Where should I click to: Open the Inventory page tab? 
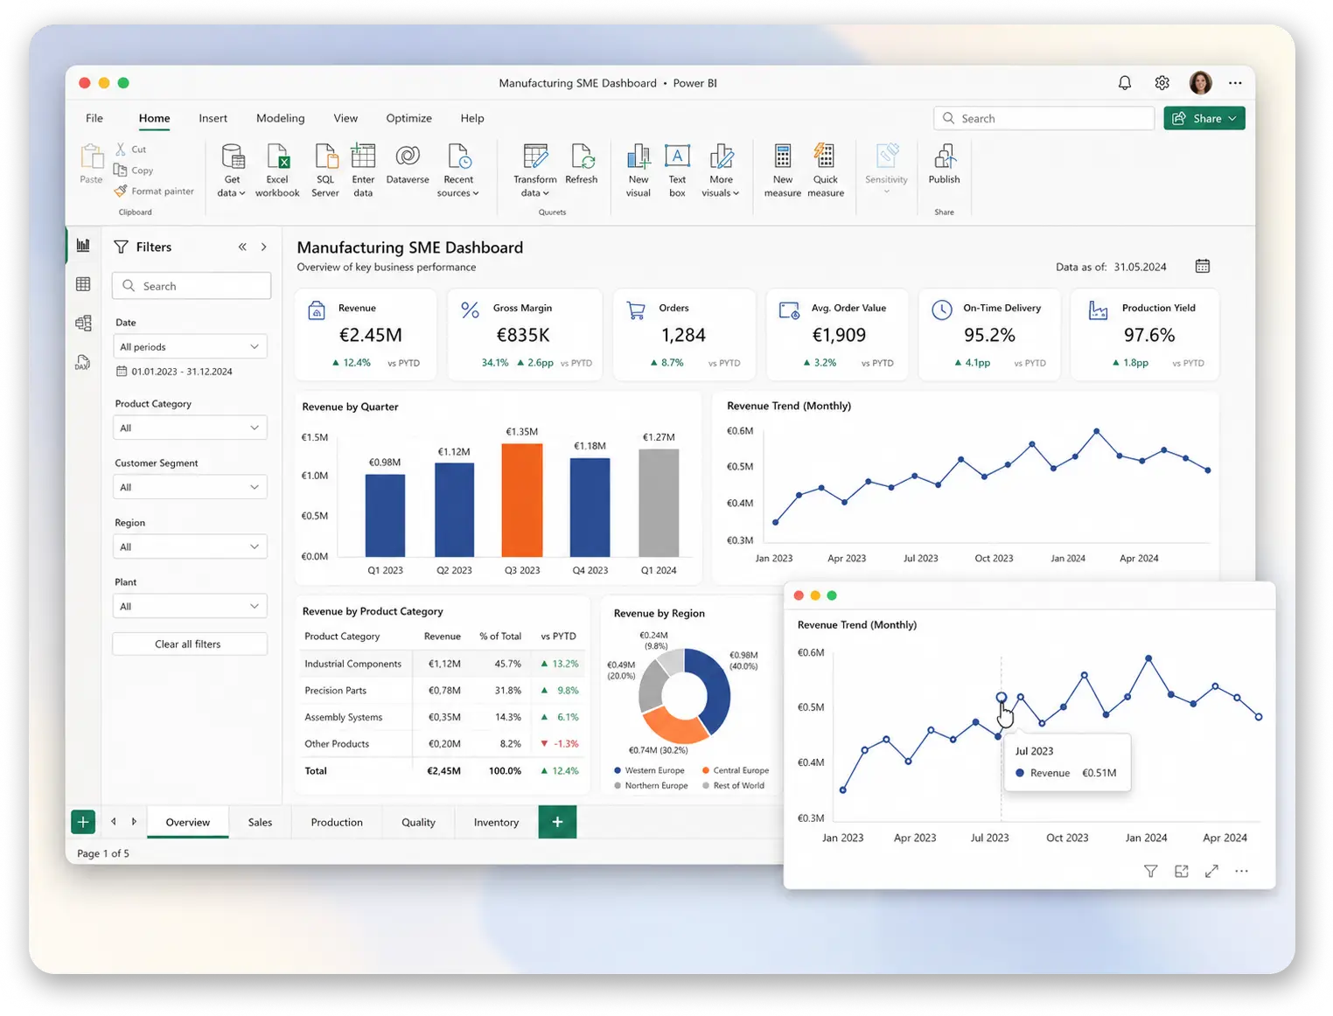click(x=496, y=822)
